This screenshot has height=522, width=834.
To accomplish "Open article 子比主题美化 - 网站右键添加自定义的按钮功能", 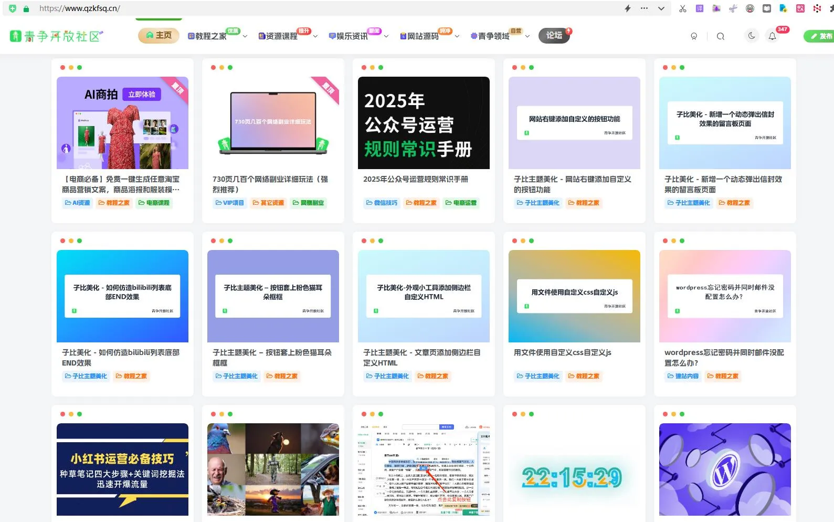I will pos(573,184).
